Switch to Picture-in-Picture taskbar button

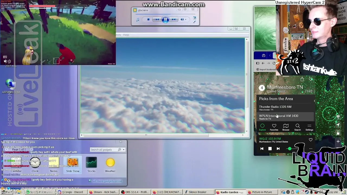(262, 192)
